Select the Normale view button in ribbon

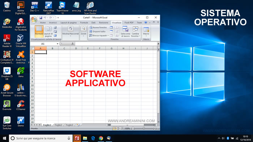pos(39,31)
